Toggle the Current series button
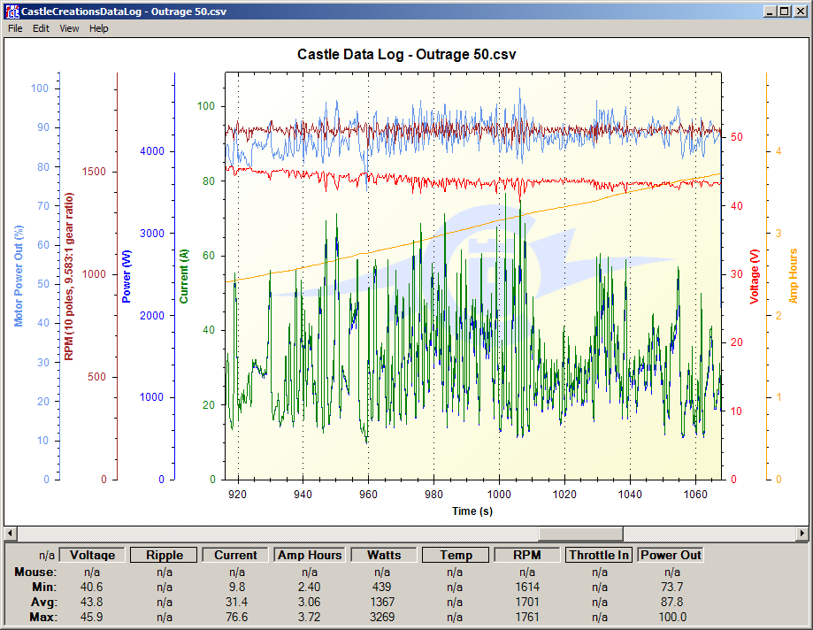 (235, 555)
